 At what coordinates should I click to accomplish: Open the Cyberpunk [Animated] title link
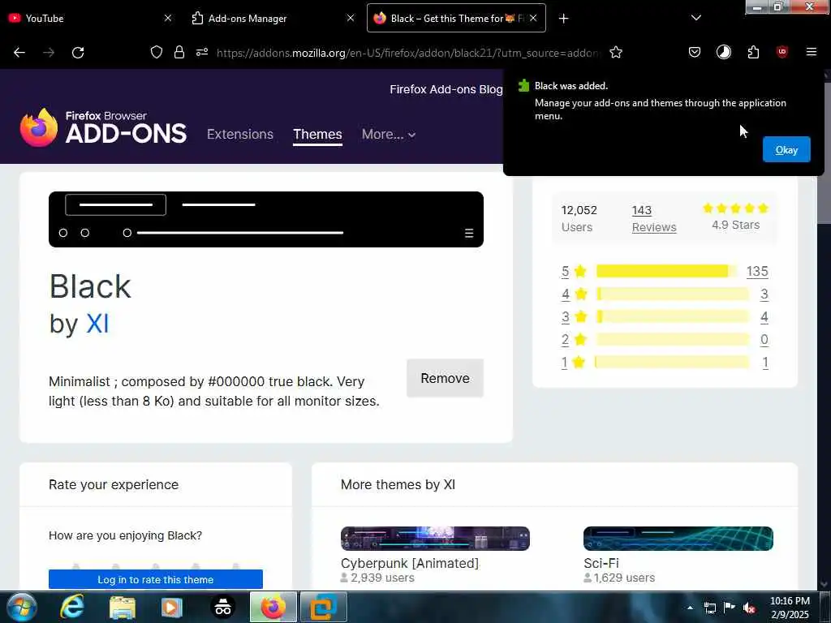coord(410,563)
